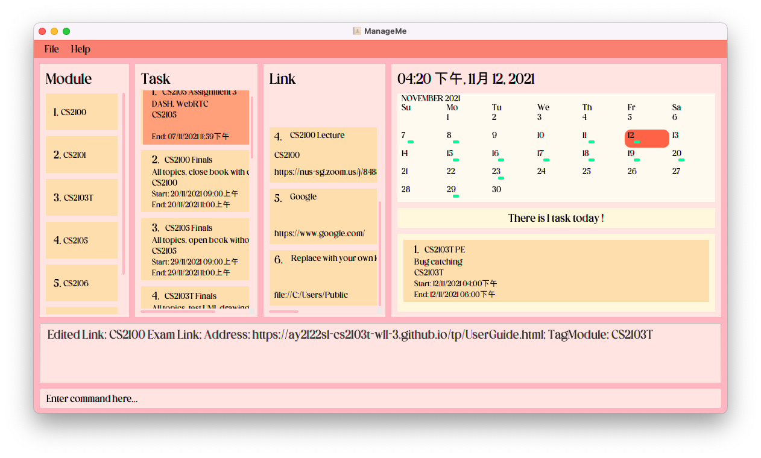Image resolution: width=761 pixels, height=458 pixels.
Task: Select module CS2106 card
Action: pyautogui.click(x=81, y=283)
